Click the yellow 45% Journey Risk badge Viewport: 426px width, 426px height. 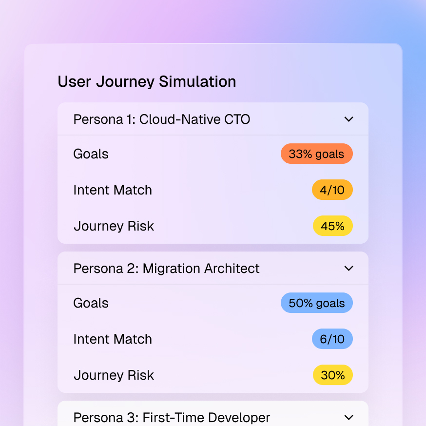point(332,226)
